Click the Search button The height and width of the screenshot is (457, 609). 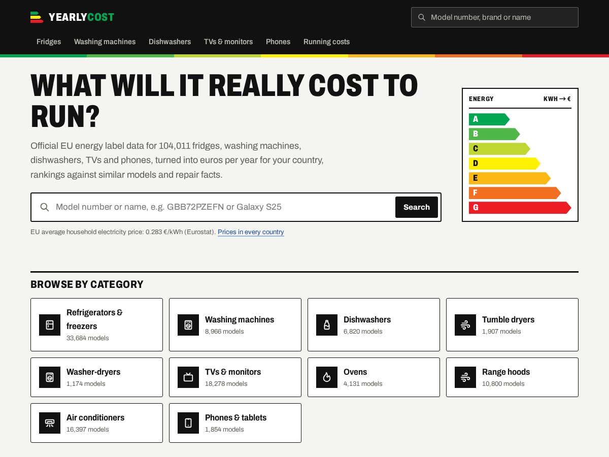(417, 207)
